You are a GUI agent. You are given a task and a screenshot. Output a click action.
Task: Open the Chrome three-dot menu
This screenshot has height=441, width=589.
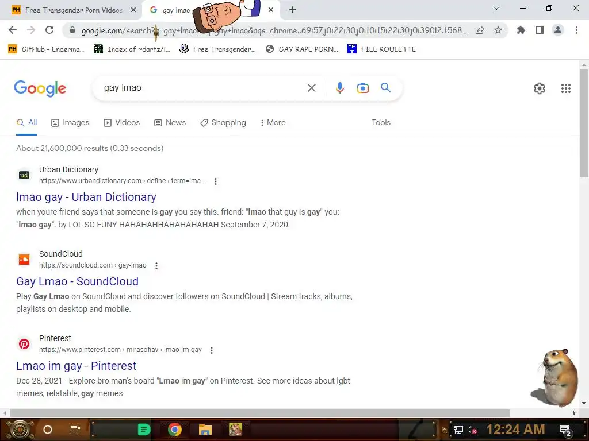click(576, 30)
